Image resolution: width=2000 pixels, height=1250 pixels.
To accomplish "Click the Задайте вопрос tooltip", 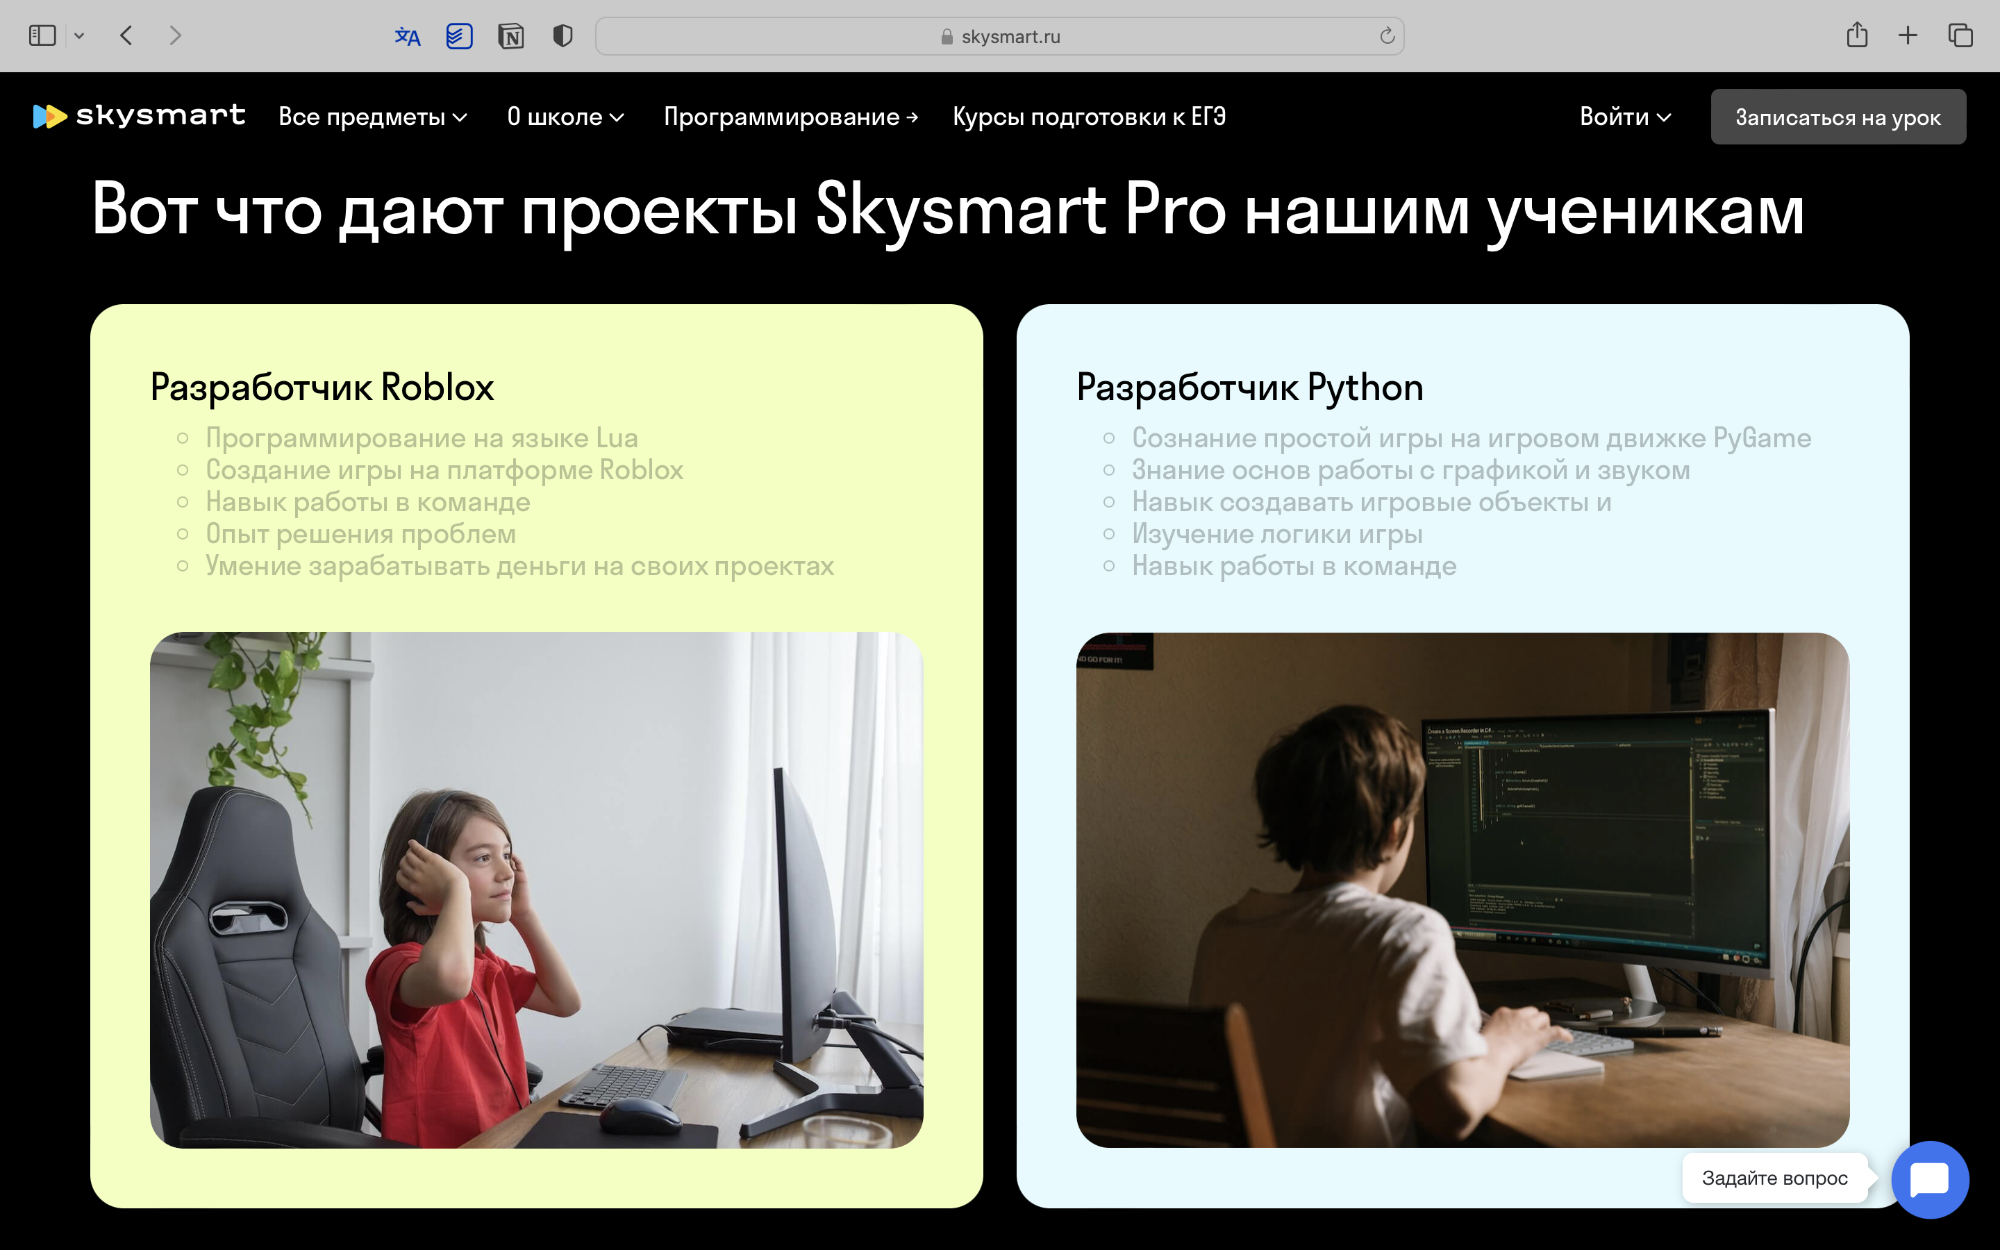I will 1774,1178.
